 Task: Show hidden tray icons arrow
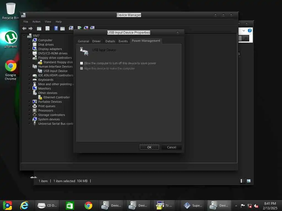pos(236,206)
